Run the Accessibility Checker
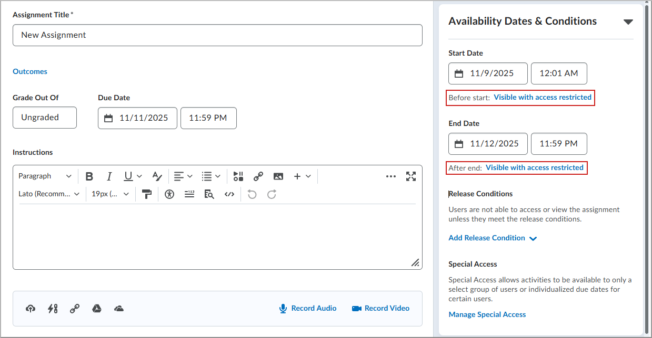Screen dimensions: 652x338 pyautogui.click(x=169, y=194)
